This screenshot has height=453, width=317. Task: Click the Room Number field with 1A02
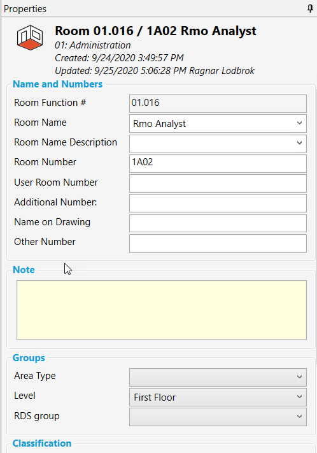click(218, 163)
